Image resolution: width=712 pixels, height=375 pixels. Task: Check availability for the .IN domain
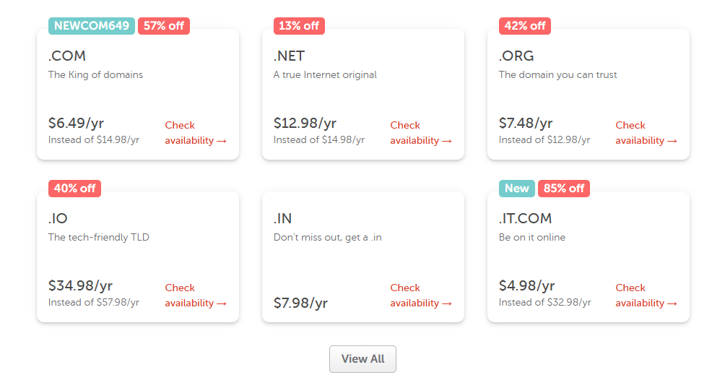pos(420,296)
